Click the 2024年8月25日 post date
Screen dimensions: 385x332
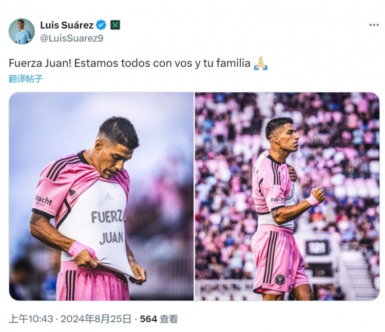tap(96, 319)
